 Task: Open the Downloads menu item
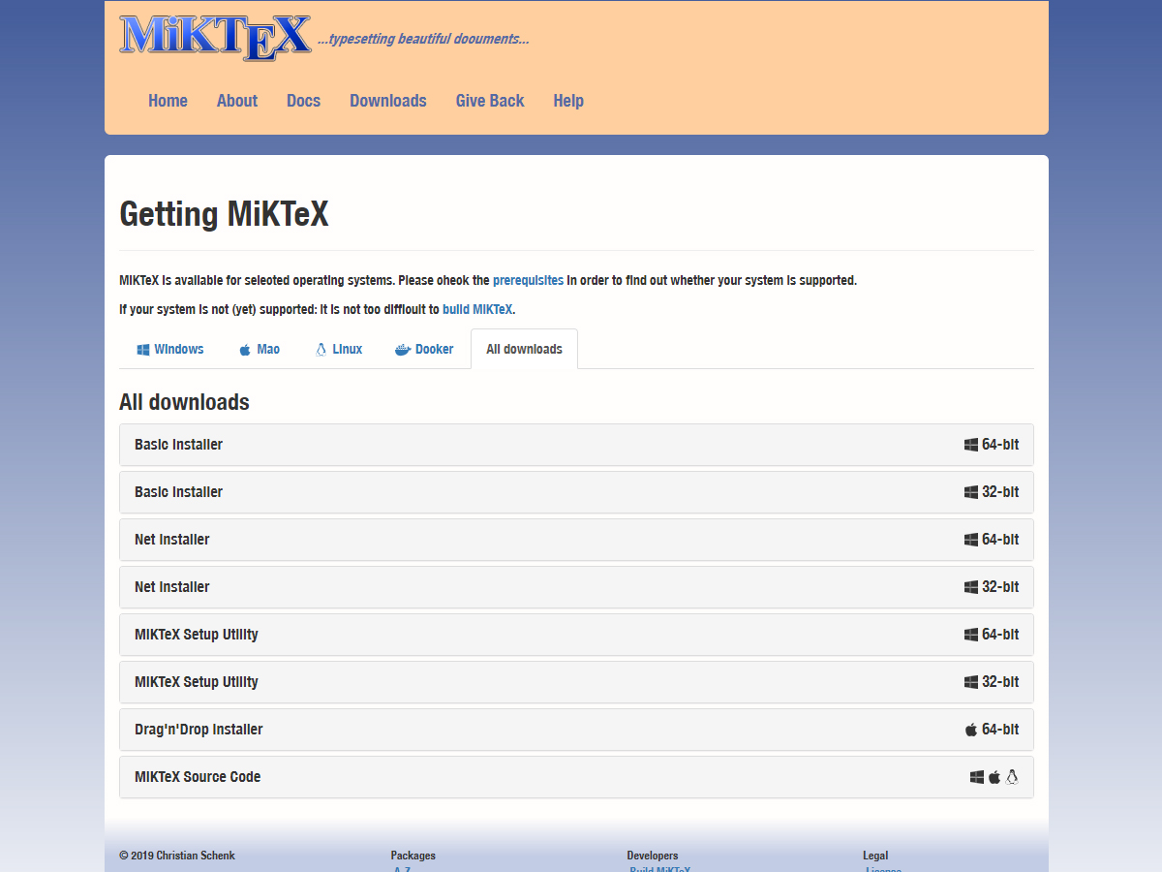click(x=387, y=101)
